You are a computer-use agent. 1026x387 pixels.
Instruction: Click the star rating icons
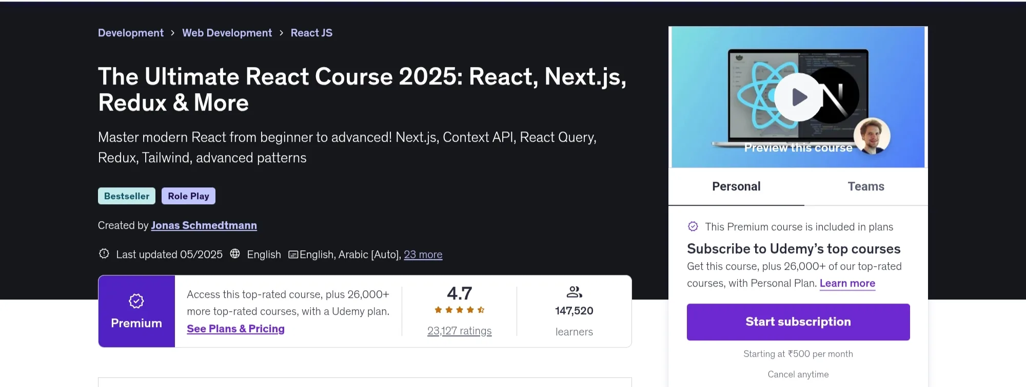tap(459, 310)
